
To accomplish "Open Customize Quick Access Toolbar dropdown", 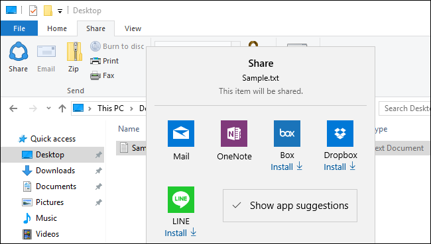I will click(60, 11).
